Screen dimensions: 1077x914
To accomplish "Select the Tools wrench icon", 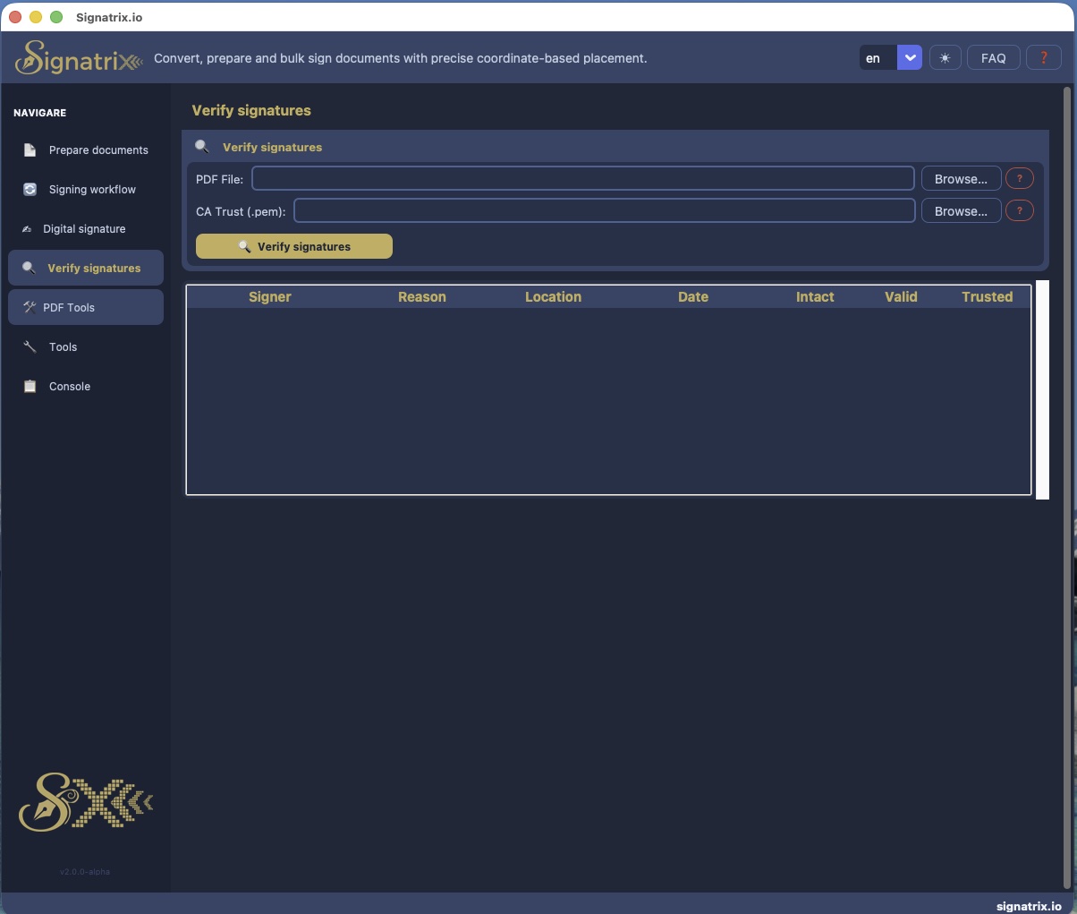I will (x=29, y=346).
